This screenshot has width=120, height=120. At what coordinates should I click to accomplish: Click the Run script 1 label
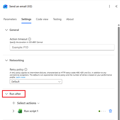click(x=31, y=111)
